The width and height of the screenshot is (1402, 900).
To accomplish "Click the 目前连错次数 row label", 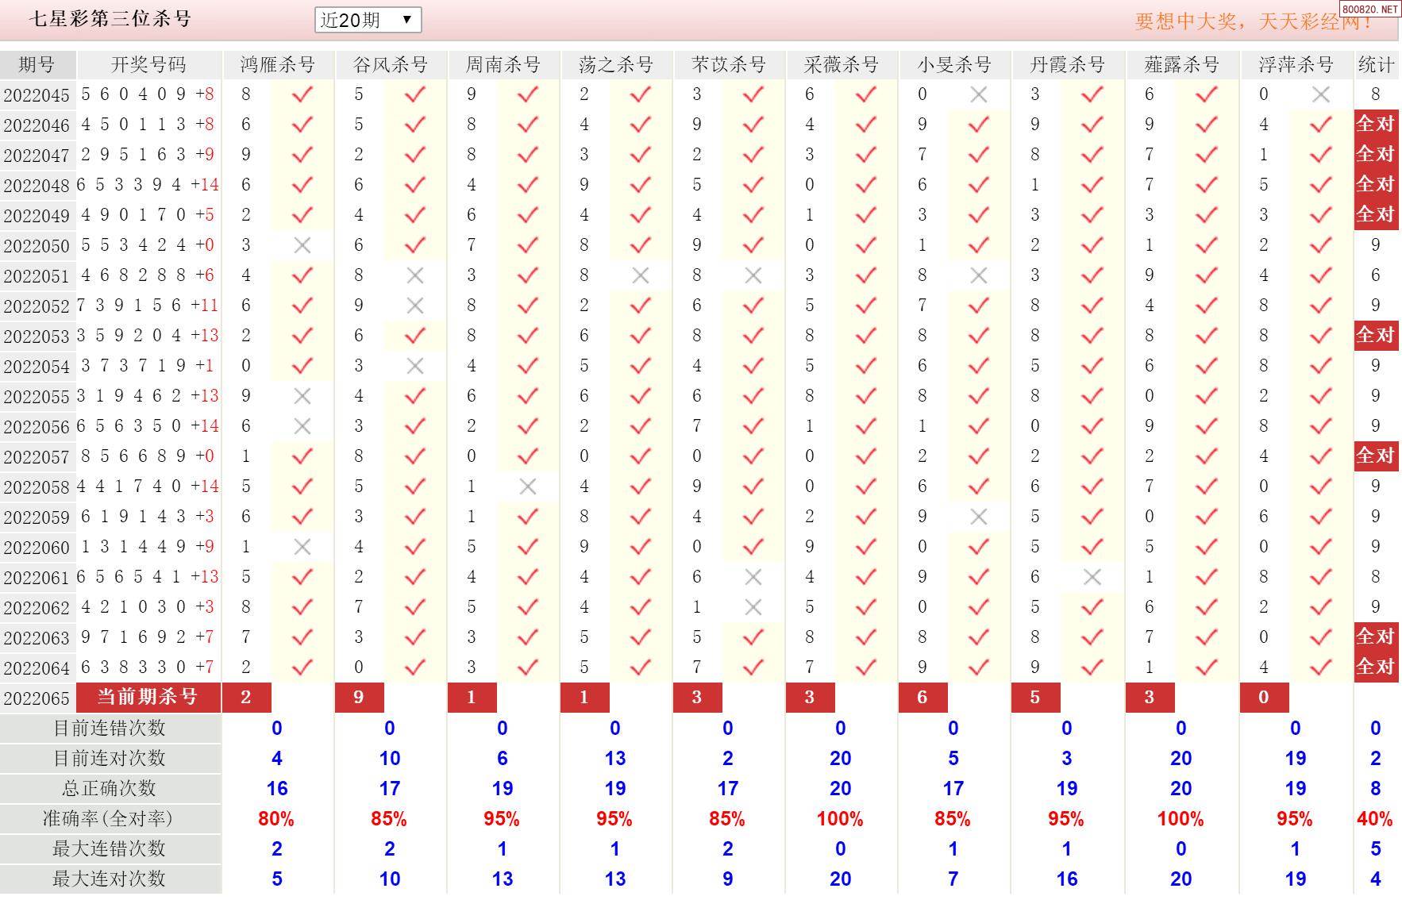I will [110, 729].
